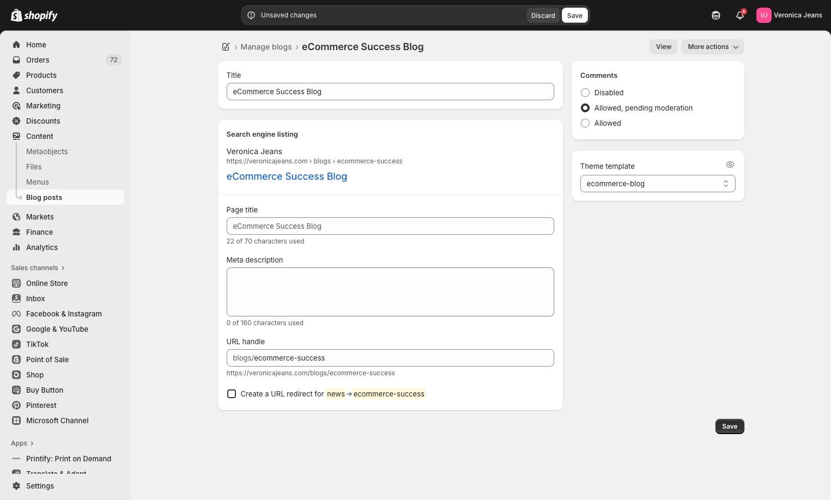This screenshot has width=831, height=500.
Task: Open the Theme template dropdown
Action: pyautogui.click(x=657, y=184)
